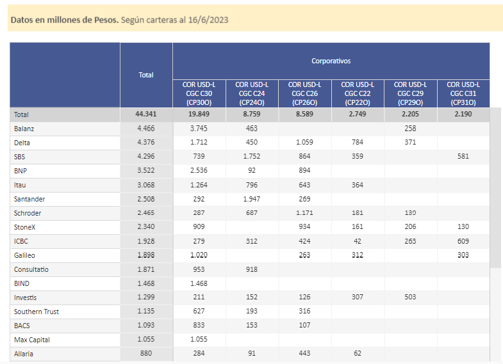Click the CGC C26 (CP26O) column header
This screenshot has width=503, height=364.
point(304,93)
